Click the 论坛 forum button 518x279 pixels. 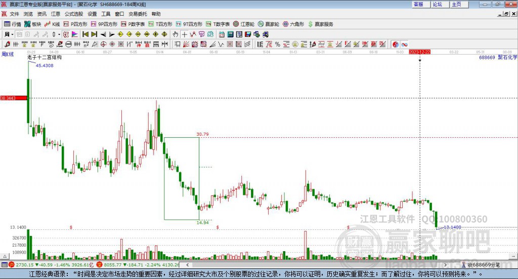click(440, 4)
